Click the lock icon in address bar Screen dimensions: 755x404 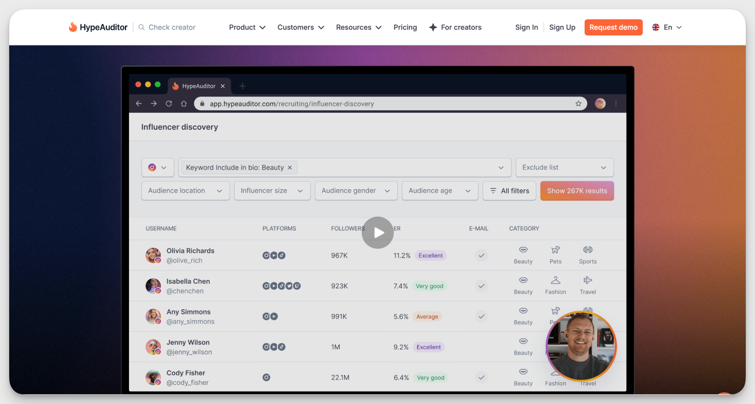[x=202, y=104]
